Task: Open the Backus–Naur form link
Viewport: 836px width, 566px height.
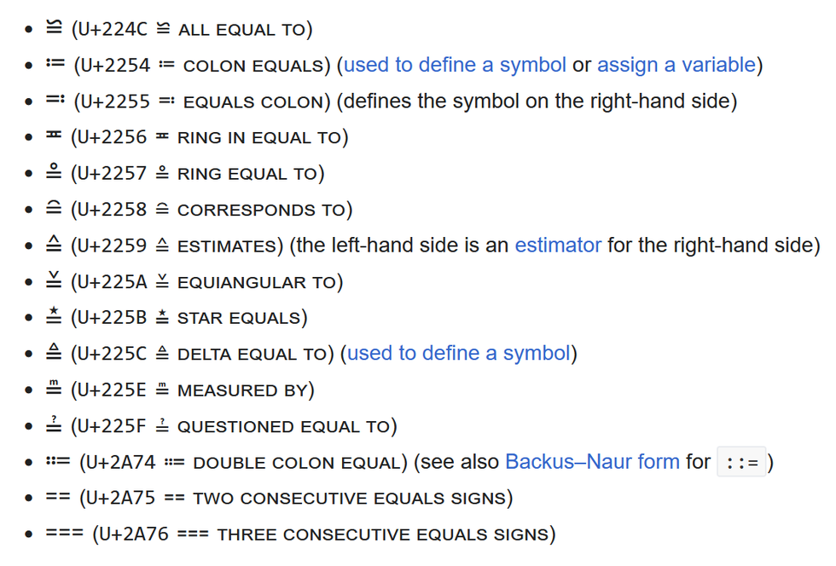Action: click(x=592, y=461)
